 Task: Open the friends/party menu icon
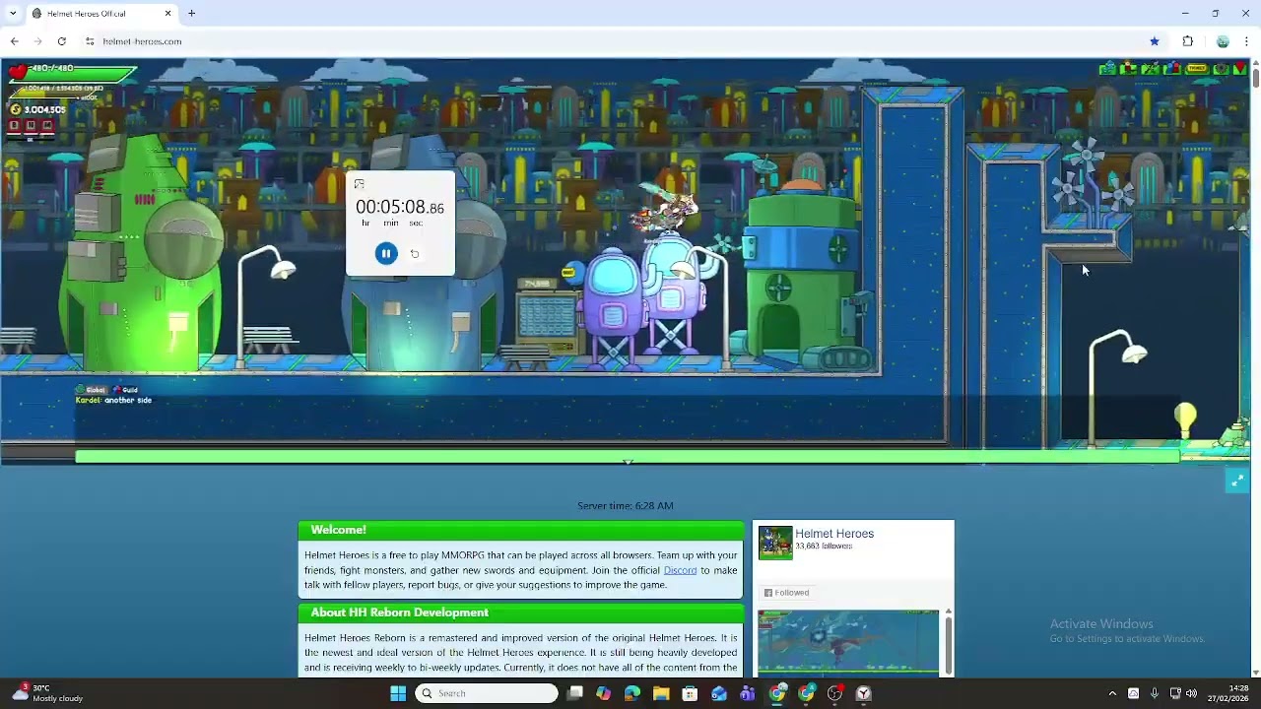(1172, 69)
